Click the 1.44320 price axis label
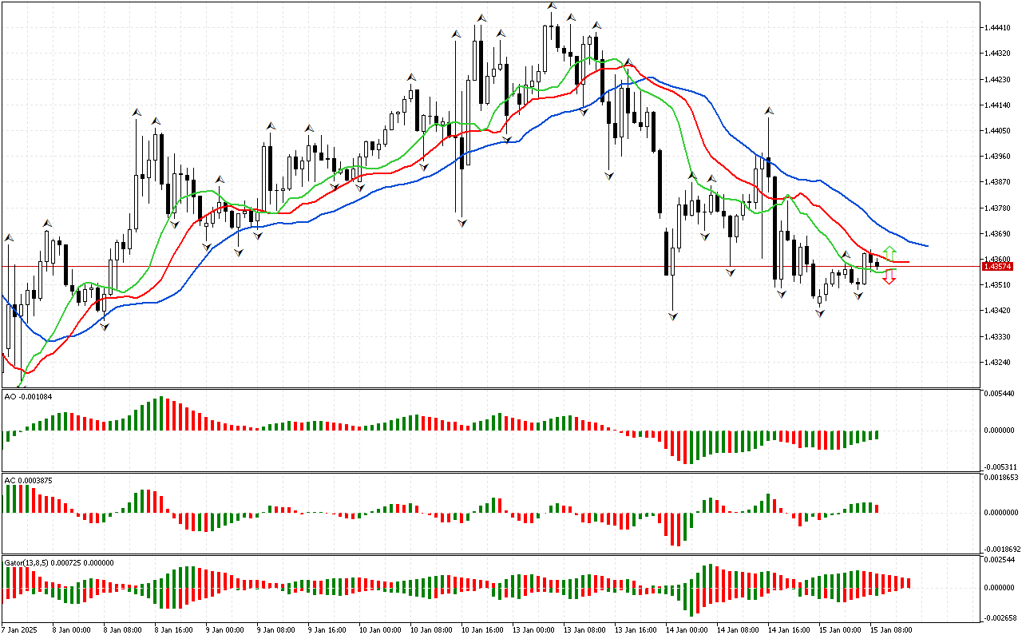 (x=996, y=54)
